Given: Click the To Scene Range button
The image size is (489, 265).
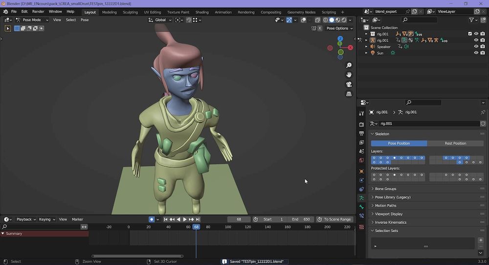Looking at the screenshot, I should 334,220.
